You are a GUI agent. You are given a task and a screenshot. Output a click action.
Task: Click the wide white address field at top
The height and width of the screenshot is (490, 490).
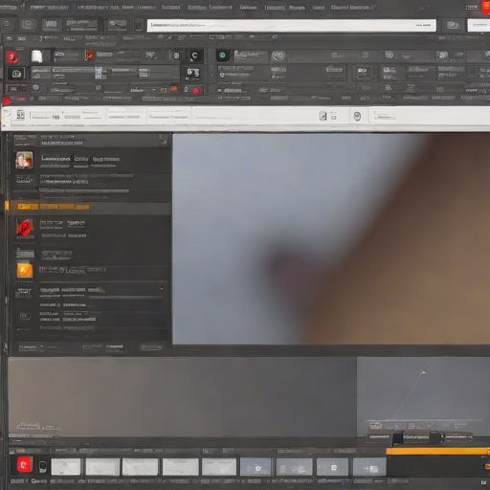coord(291,25)
